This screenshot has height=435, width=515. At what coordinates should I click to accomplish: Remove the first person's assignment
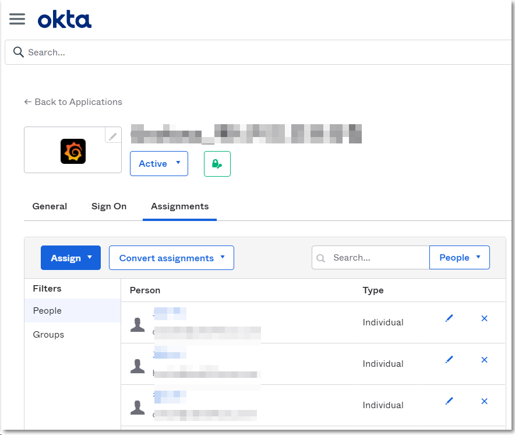484,318
